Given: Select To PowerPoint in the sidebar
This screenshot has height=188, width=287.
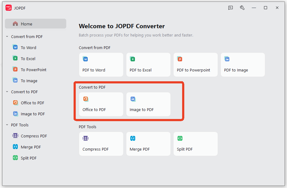Looking at the screenshot, I should (x=33, y=70).
